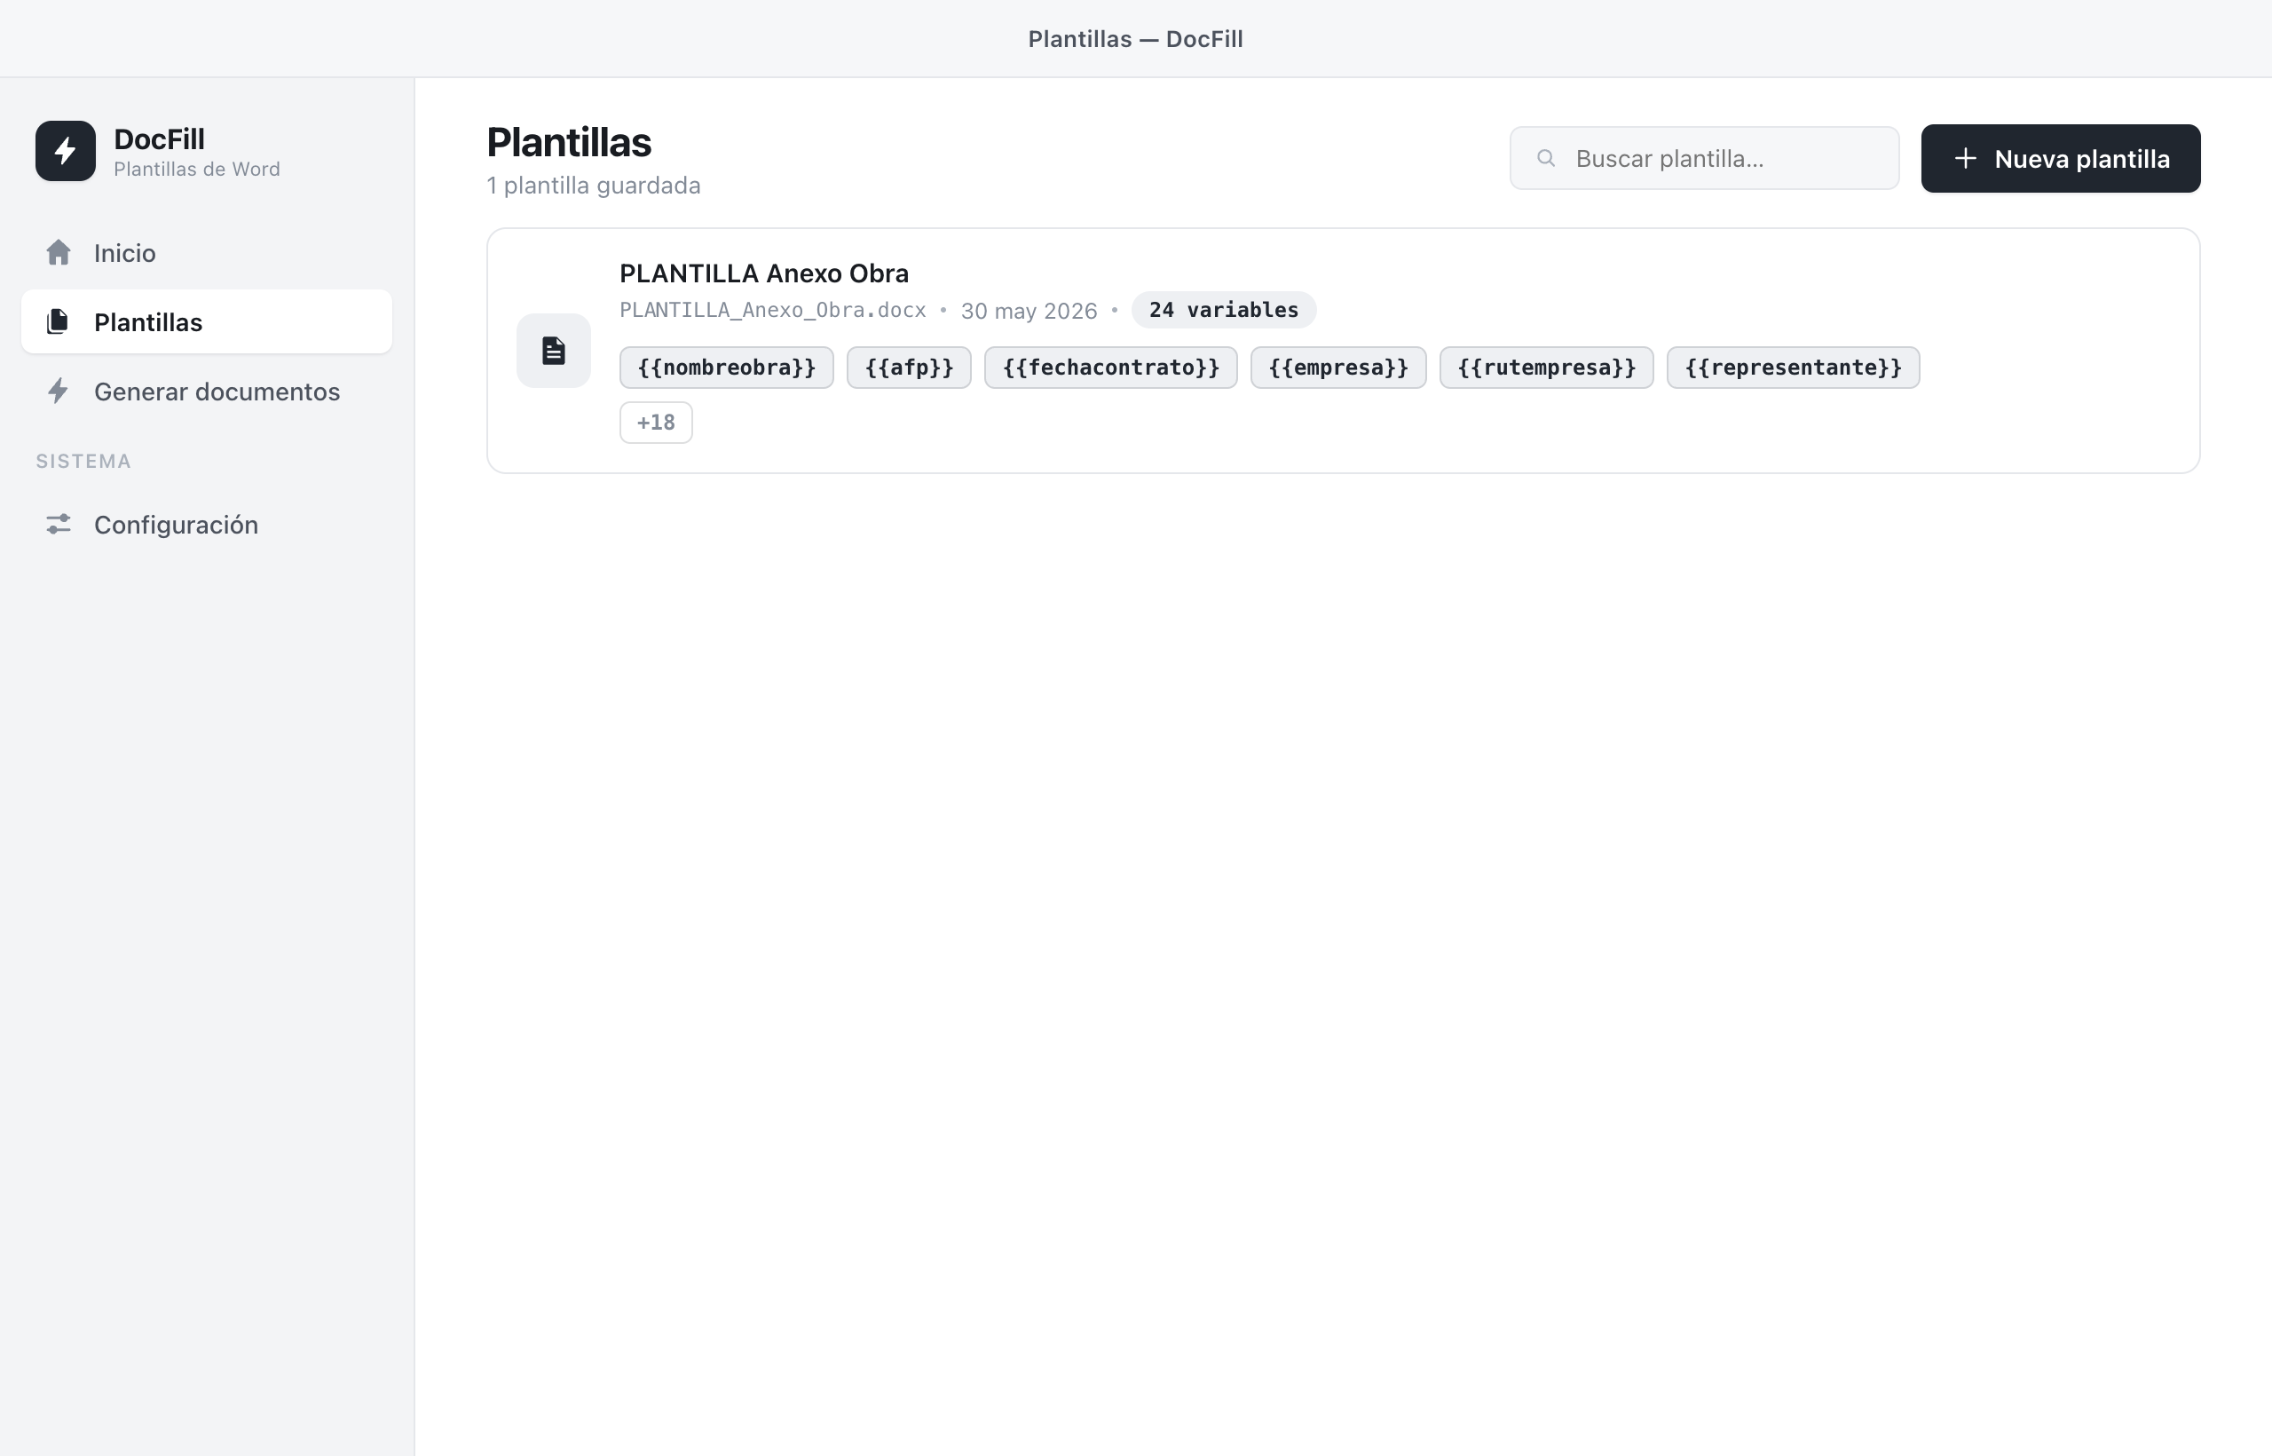Open the PLANTILLA Anexo Obra template title

(x=763, y=273)
